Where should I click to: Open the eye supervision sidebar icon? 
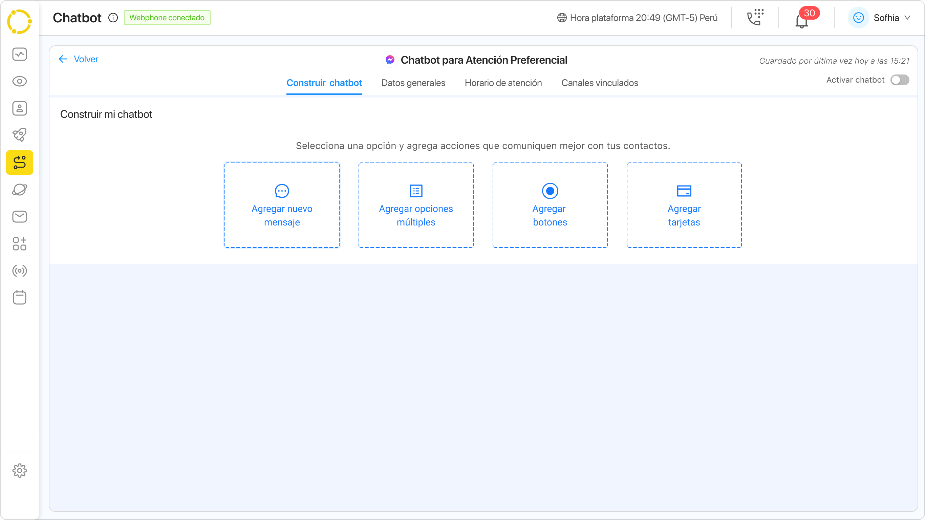(x=19, y=81)
